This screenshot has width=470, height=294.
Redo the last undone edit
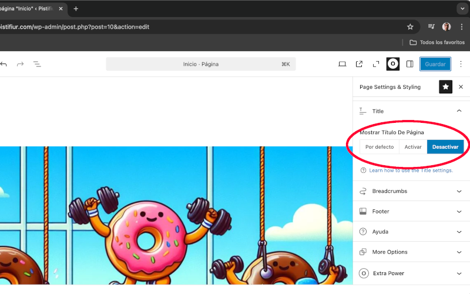[20, 64]
